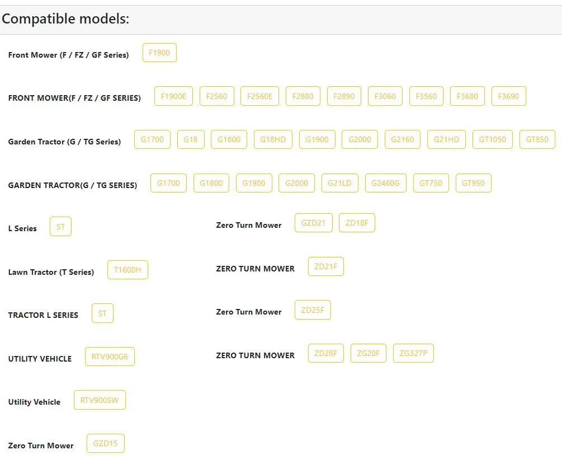Select the ZG327P model tag

[413, 354]
